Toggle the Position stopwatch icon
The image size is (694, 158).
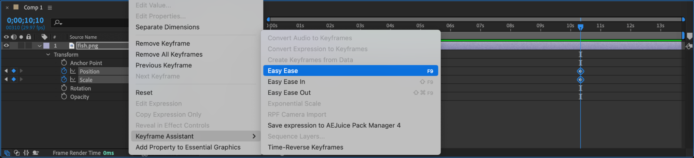click(x=64, y=71)
